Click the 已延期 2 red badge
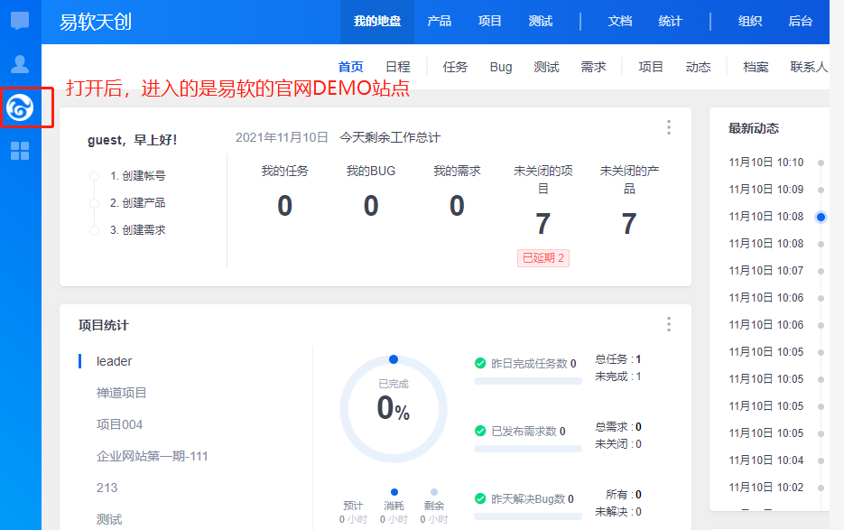844x530 pixels. point(543,258)
